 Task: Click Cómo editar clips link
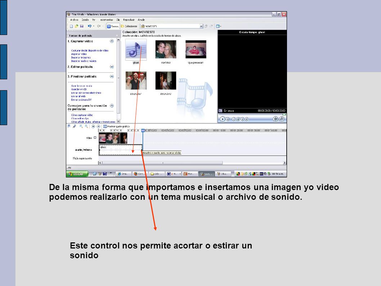[x=80, y=119]
